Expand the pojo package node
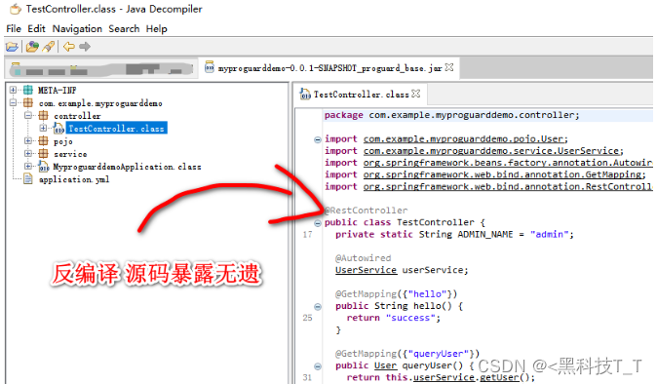This screenshot has height=384, width=657. tap(28, 140)
